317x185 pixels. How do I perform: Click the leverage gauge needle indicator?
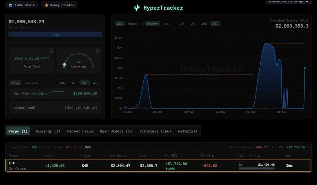coord(65,64)
